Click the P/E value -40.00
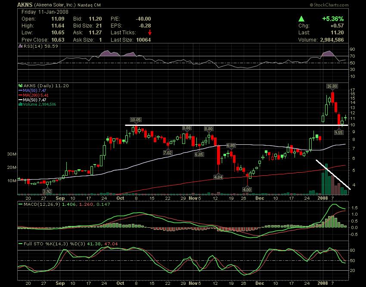Viewport: 366px width, 287px height. click(x=143, y=19)
